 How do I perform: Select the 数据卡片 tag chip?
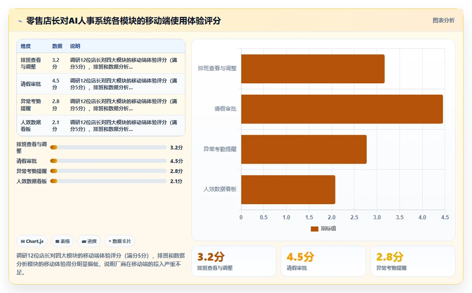pos(120,241)
